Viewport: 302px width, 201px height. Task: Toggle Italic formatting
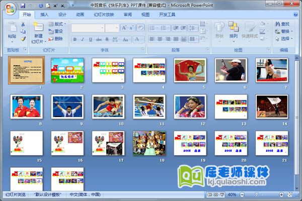pos(83,39)
